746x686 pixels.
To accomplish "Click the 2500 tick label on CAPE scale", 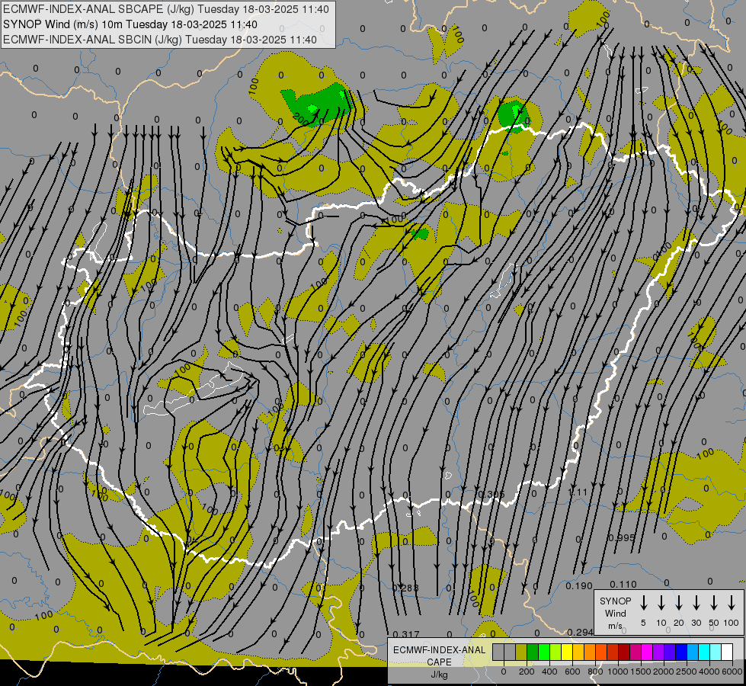I will point(687,672).
